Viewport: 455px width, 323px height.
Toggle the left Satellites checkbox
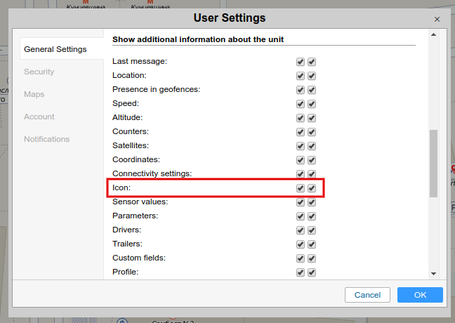coord(301,146)
